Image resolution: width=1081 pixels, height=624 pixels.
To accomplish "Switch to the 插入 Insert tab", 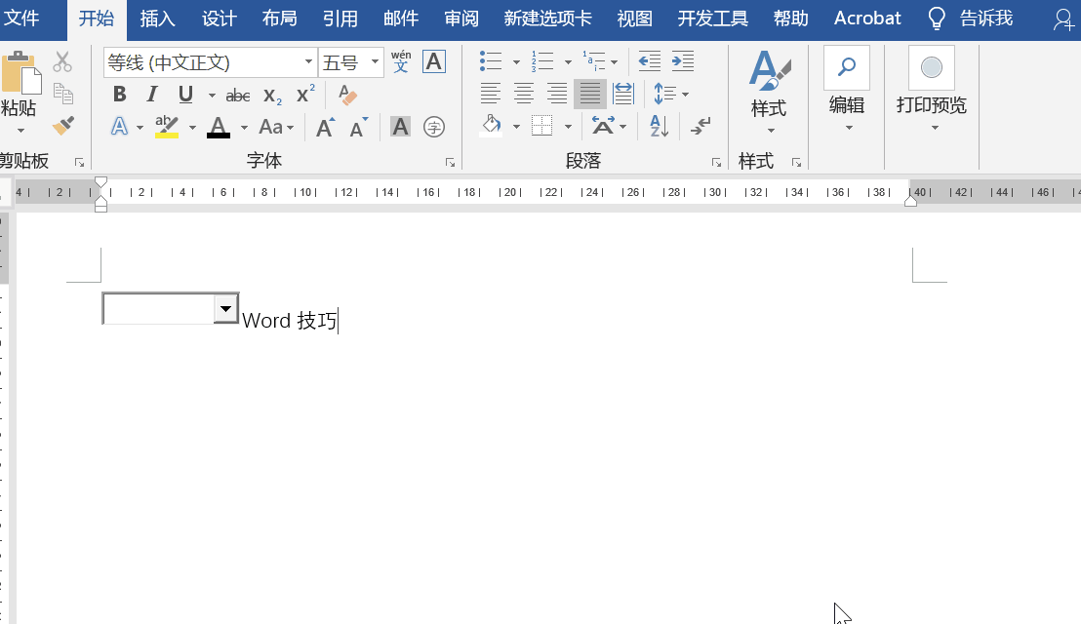I will point(158,19).
